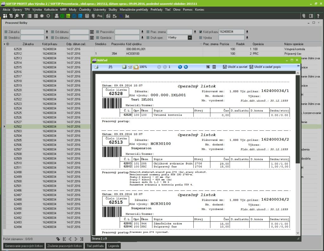324x251 pixels.
Task: Click the calculator icon in preview toolbar
Action: click(214, 67)
